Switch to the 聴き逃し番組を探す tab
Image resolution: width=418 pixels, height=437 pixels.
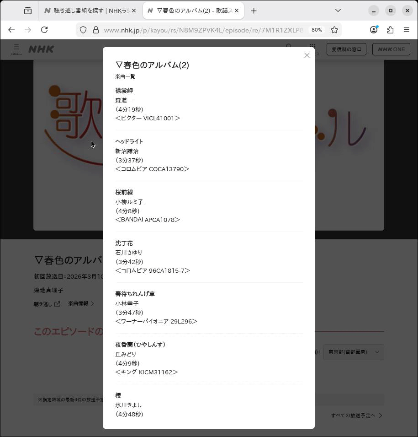pos(87,11)
